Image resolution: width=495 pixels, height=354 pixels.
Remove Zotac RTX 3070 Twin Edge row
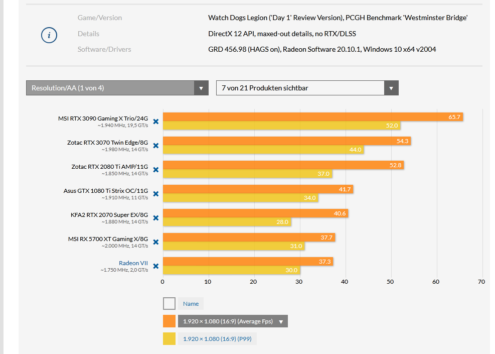point(155,146)
